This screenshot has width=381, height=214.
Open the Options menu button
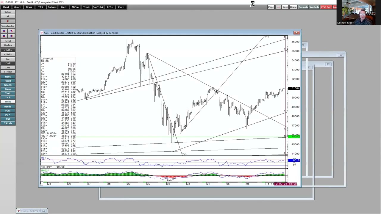[x=52, y=7]
